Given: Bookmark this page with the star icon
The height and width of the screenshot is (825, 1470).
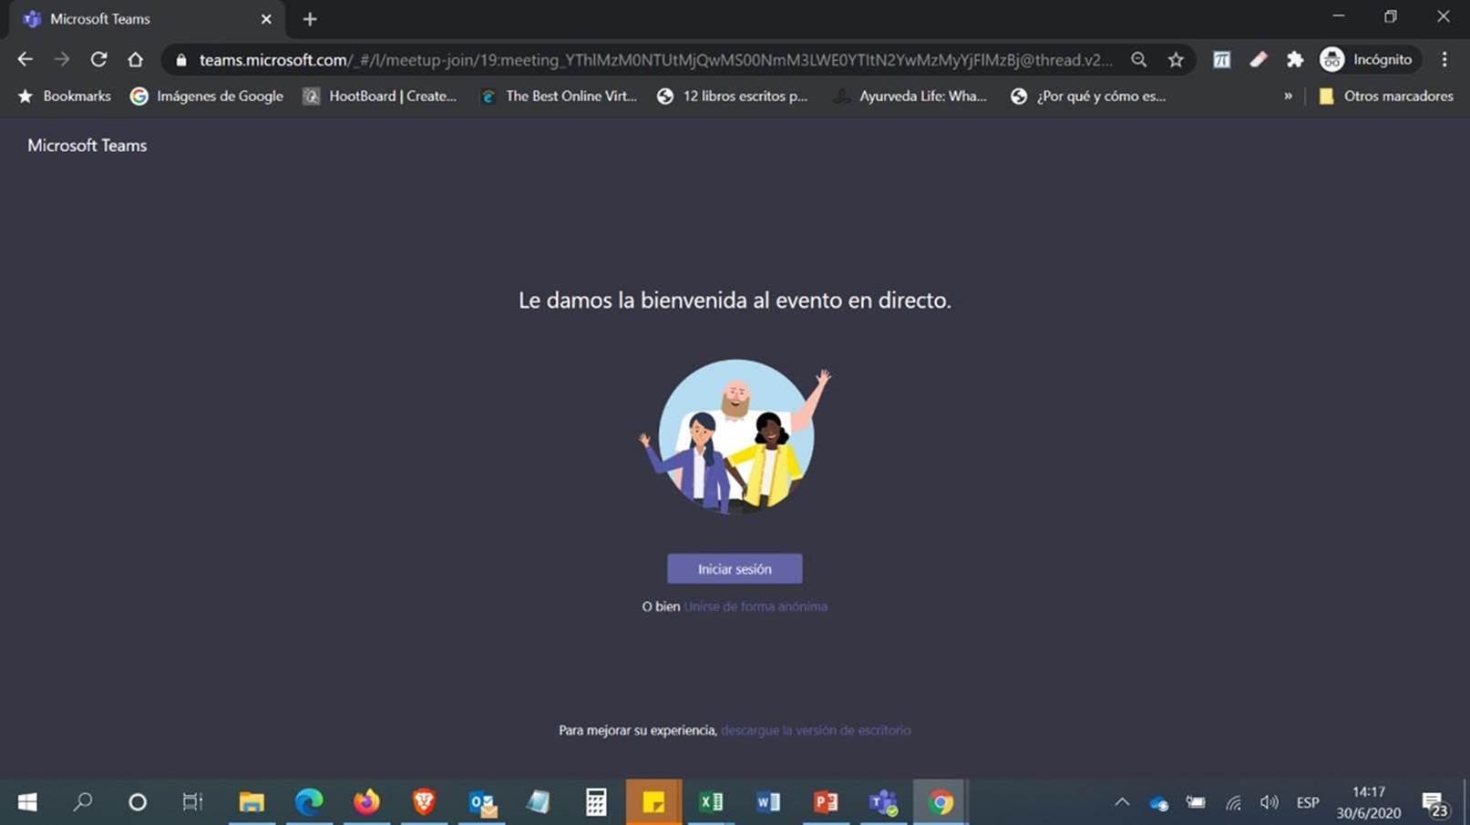Looking at the screenshot, I should tap(1176, 60).
